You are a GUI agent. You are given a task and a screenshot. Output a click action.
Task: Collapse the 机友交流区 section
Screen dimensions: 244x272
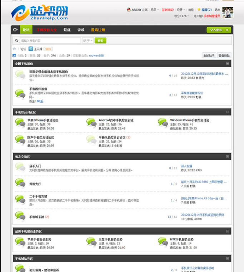228,156
